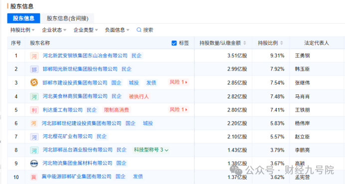Image resolution: width=345 pixels, height=184 pixels.
Task: Click the 冀 logo of 冀中能源邯郸矿业集团
Action: [x=34, y=177]
